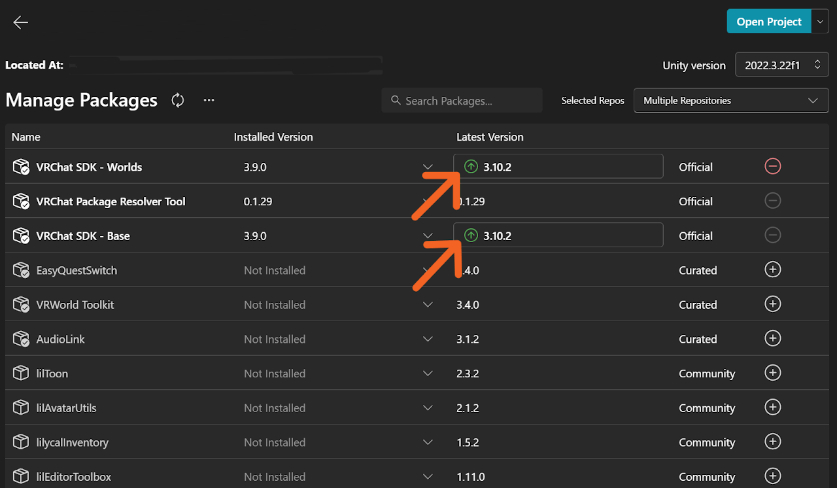The width and height of the screenshot is (837, 488).
Task: Upgrade VRChat SDK - Worlds to 3.10.2
Action: (x=558, y=167)
